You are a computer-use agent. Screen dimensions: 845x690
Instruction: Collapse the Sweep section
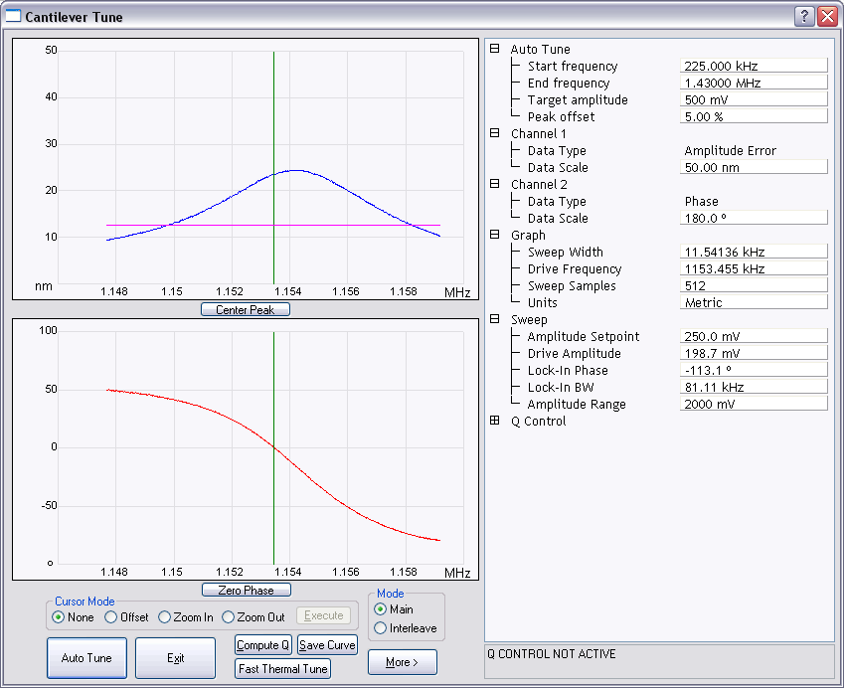tap(495, 319)
